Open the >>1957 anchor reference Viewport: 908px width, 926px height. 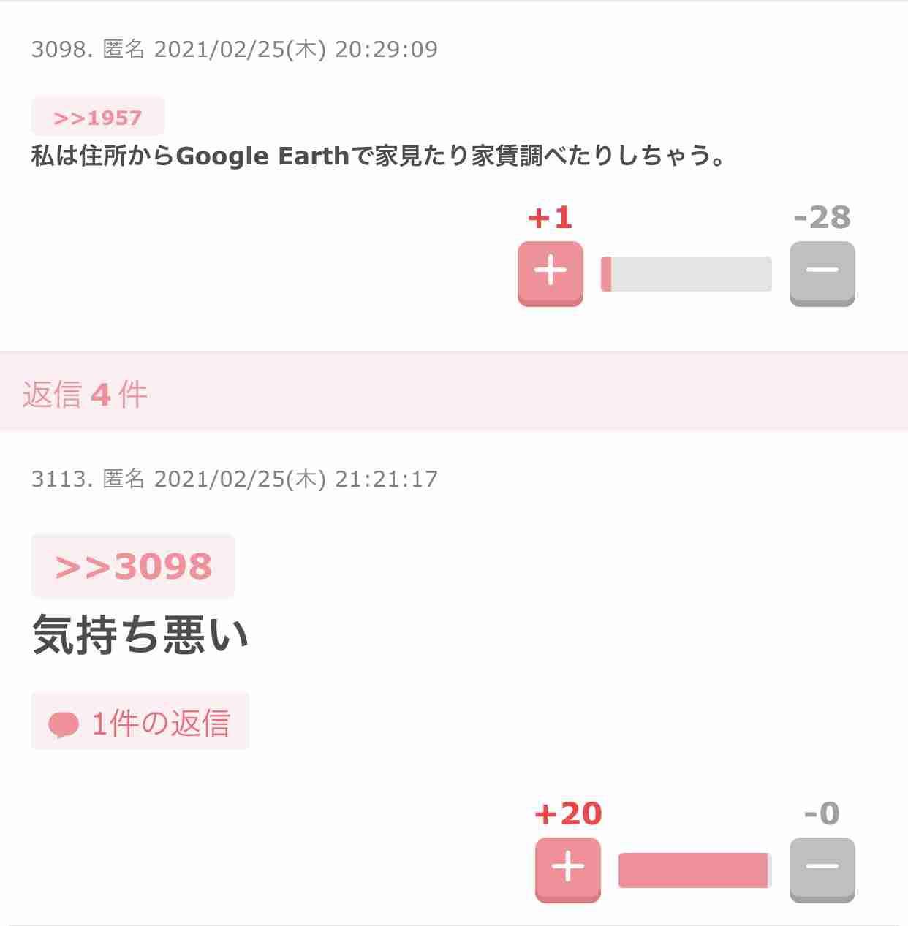pyautogui.click(x=98, y=116)
